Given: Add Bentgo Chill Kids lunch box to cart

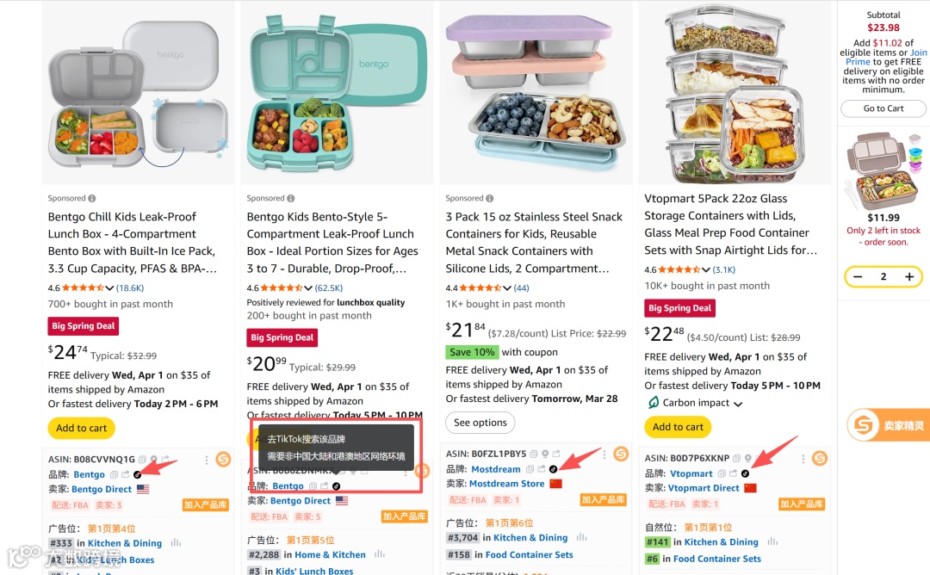Looking at the screenshot, I should click(x=82, y=427).
